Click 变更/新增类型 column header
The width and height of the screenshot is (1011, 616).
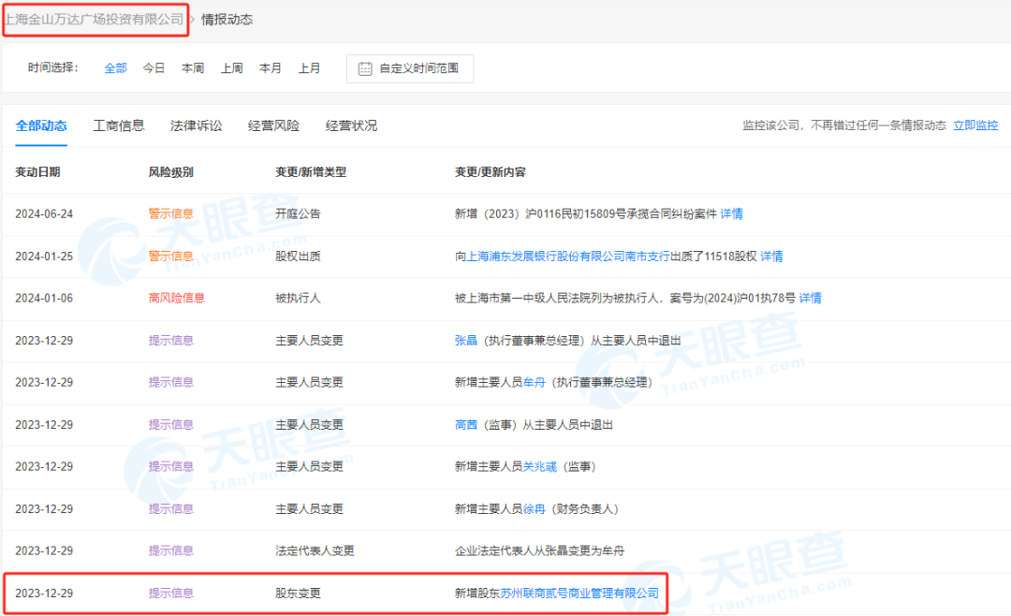click(311, 172)
